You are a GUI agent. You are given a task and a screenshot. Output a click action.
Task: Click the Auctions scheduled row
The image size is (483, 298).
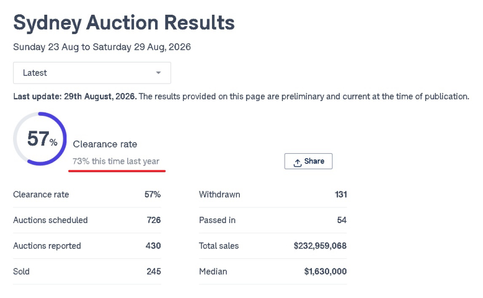pos(87,220)
